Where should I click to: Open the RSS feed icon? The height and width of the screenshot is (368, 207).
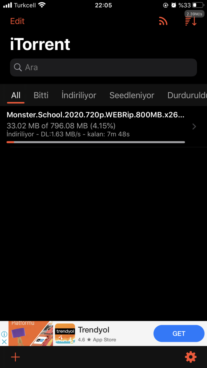pyautogui.click(x=163, y=21)
